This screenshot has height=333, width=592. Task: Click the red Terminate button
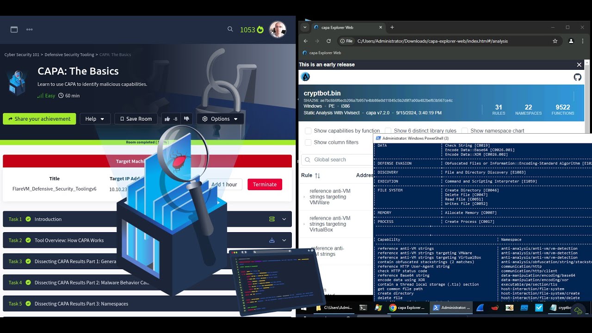pos(265,185)
